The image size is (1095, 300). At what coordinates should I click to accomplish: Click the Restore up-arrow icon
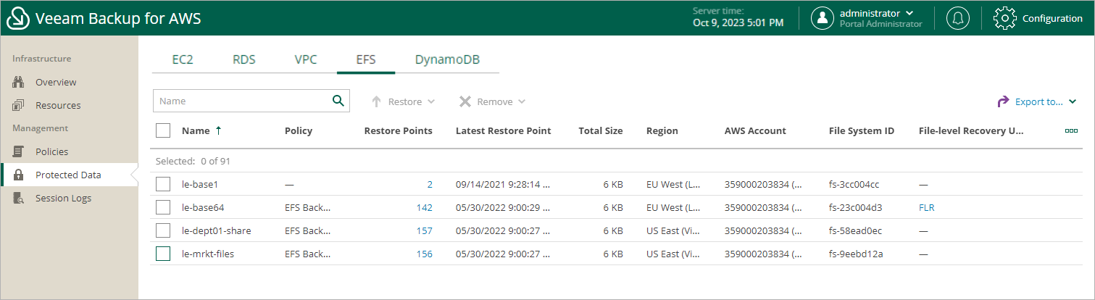tap(376, 102)
